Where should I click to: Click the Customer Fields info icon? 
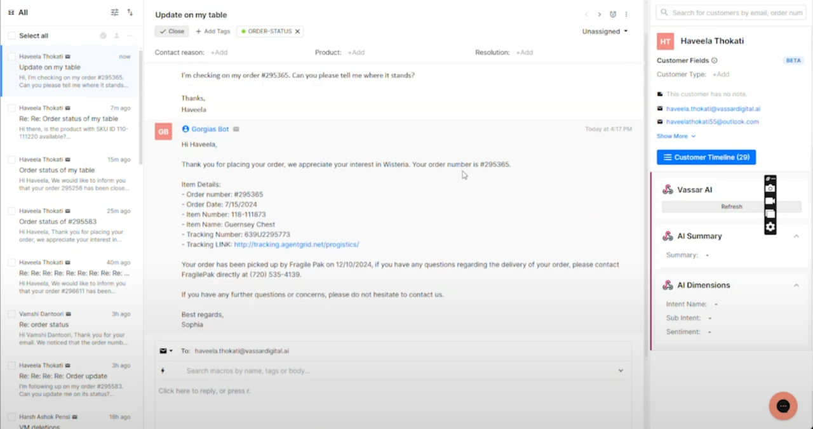point(714,61)
